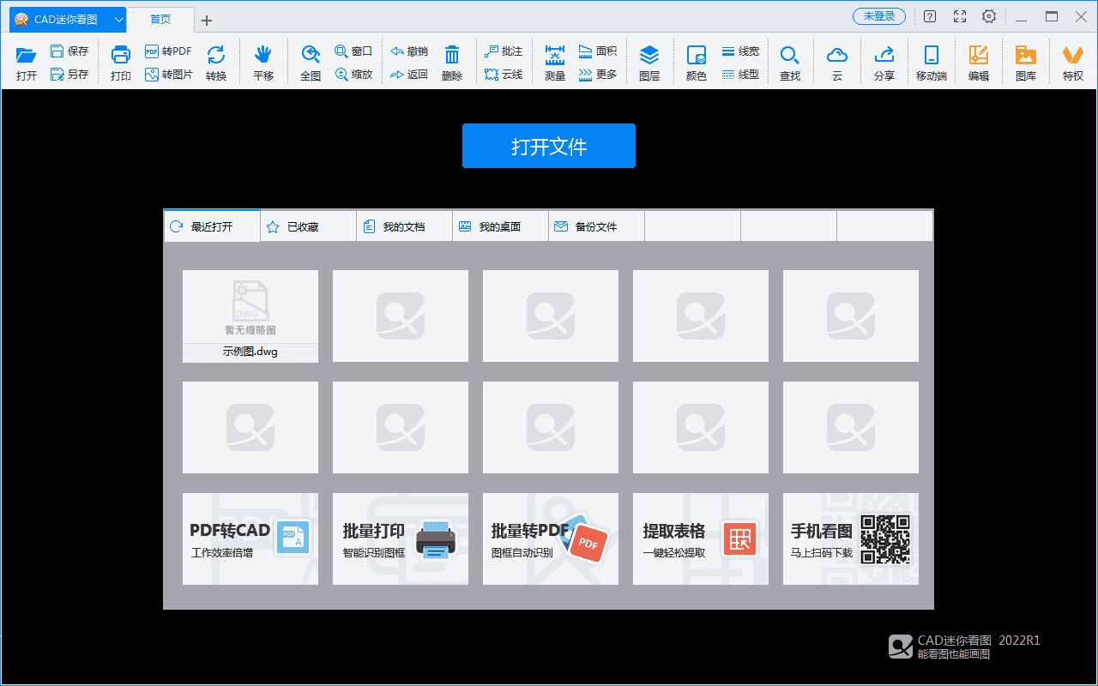This screenshot has height=686, width=1098.
Task: Activate 窗口 window zoom tool
Action: 354,51
